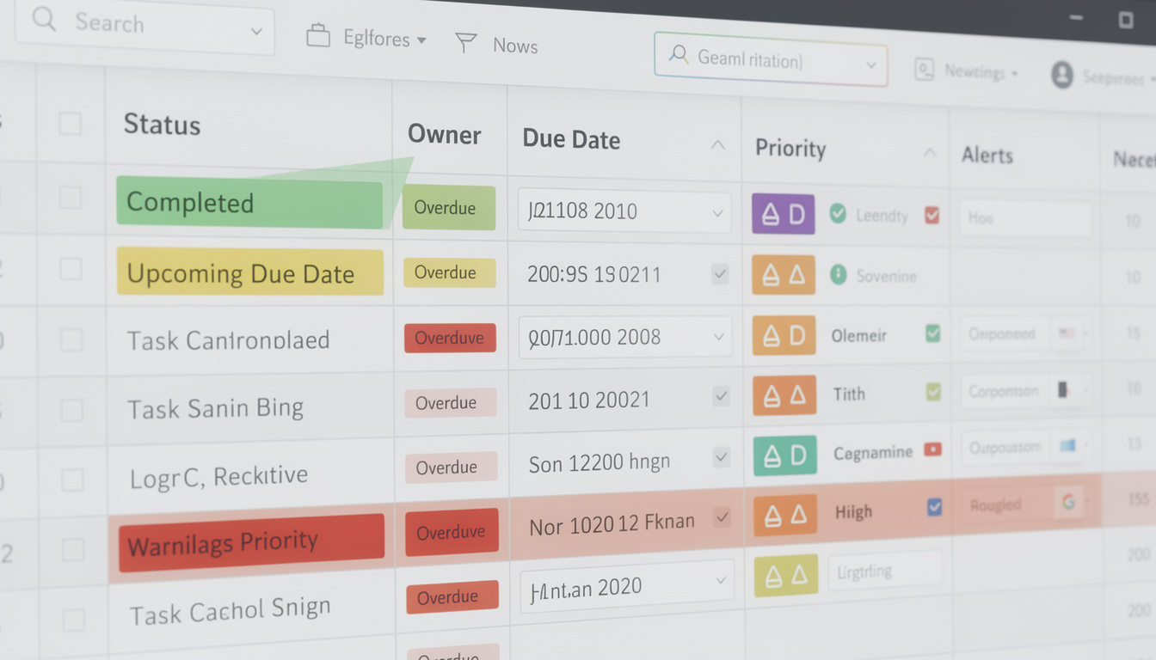Click the orange priority badge beside Hiigh
The width and height of the screenshot is (1156, 660).
click(785, 515)
